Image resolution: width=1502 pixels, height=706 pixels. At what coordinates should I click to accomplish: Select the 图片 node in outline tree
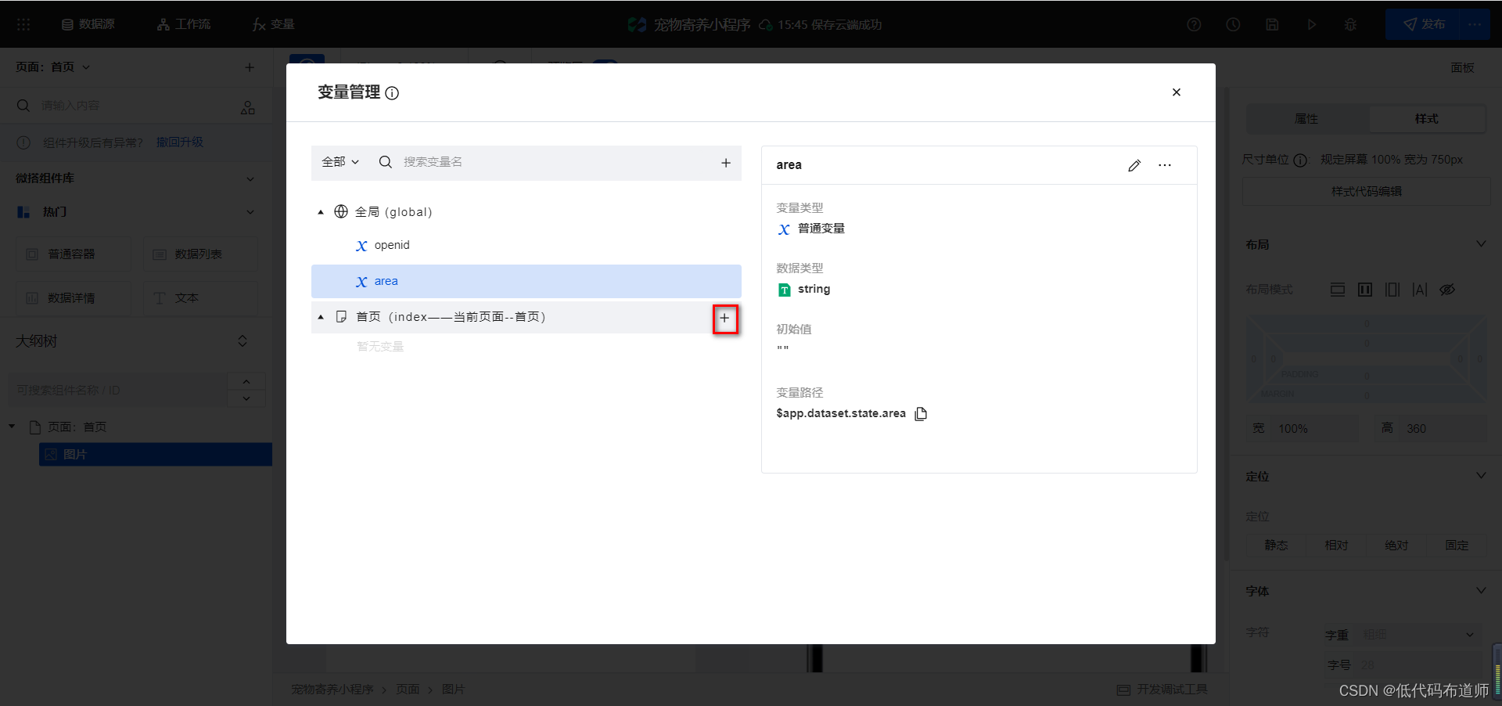156,455
